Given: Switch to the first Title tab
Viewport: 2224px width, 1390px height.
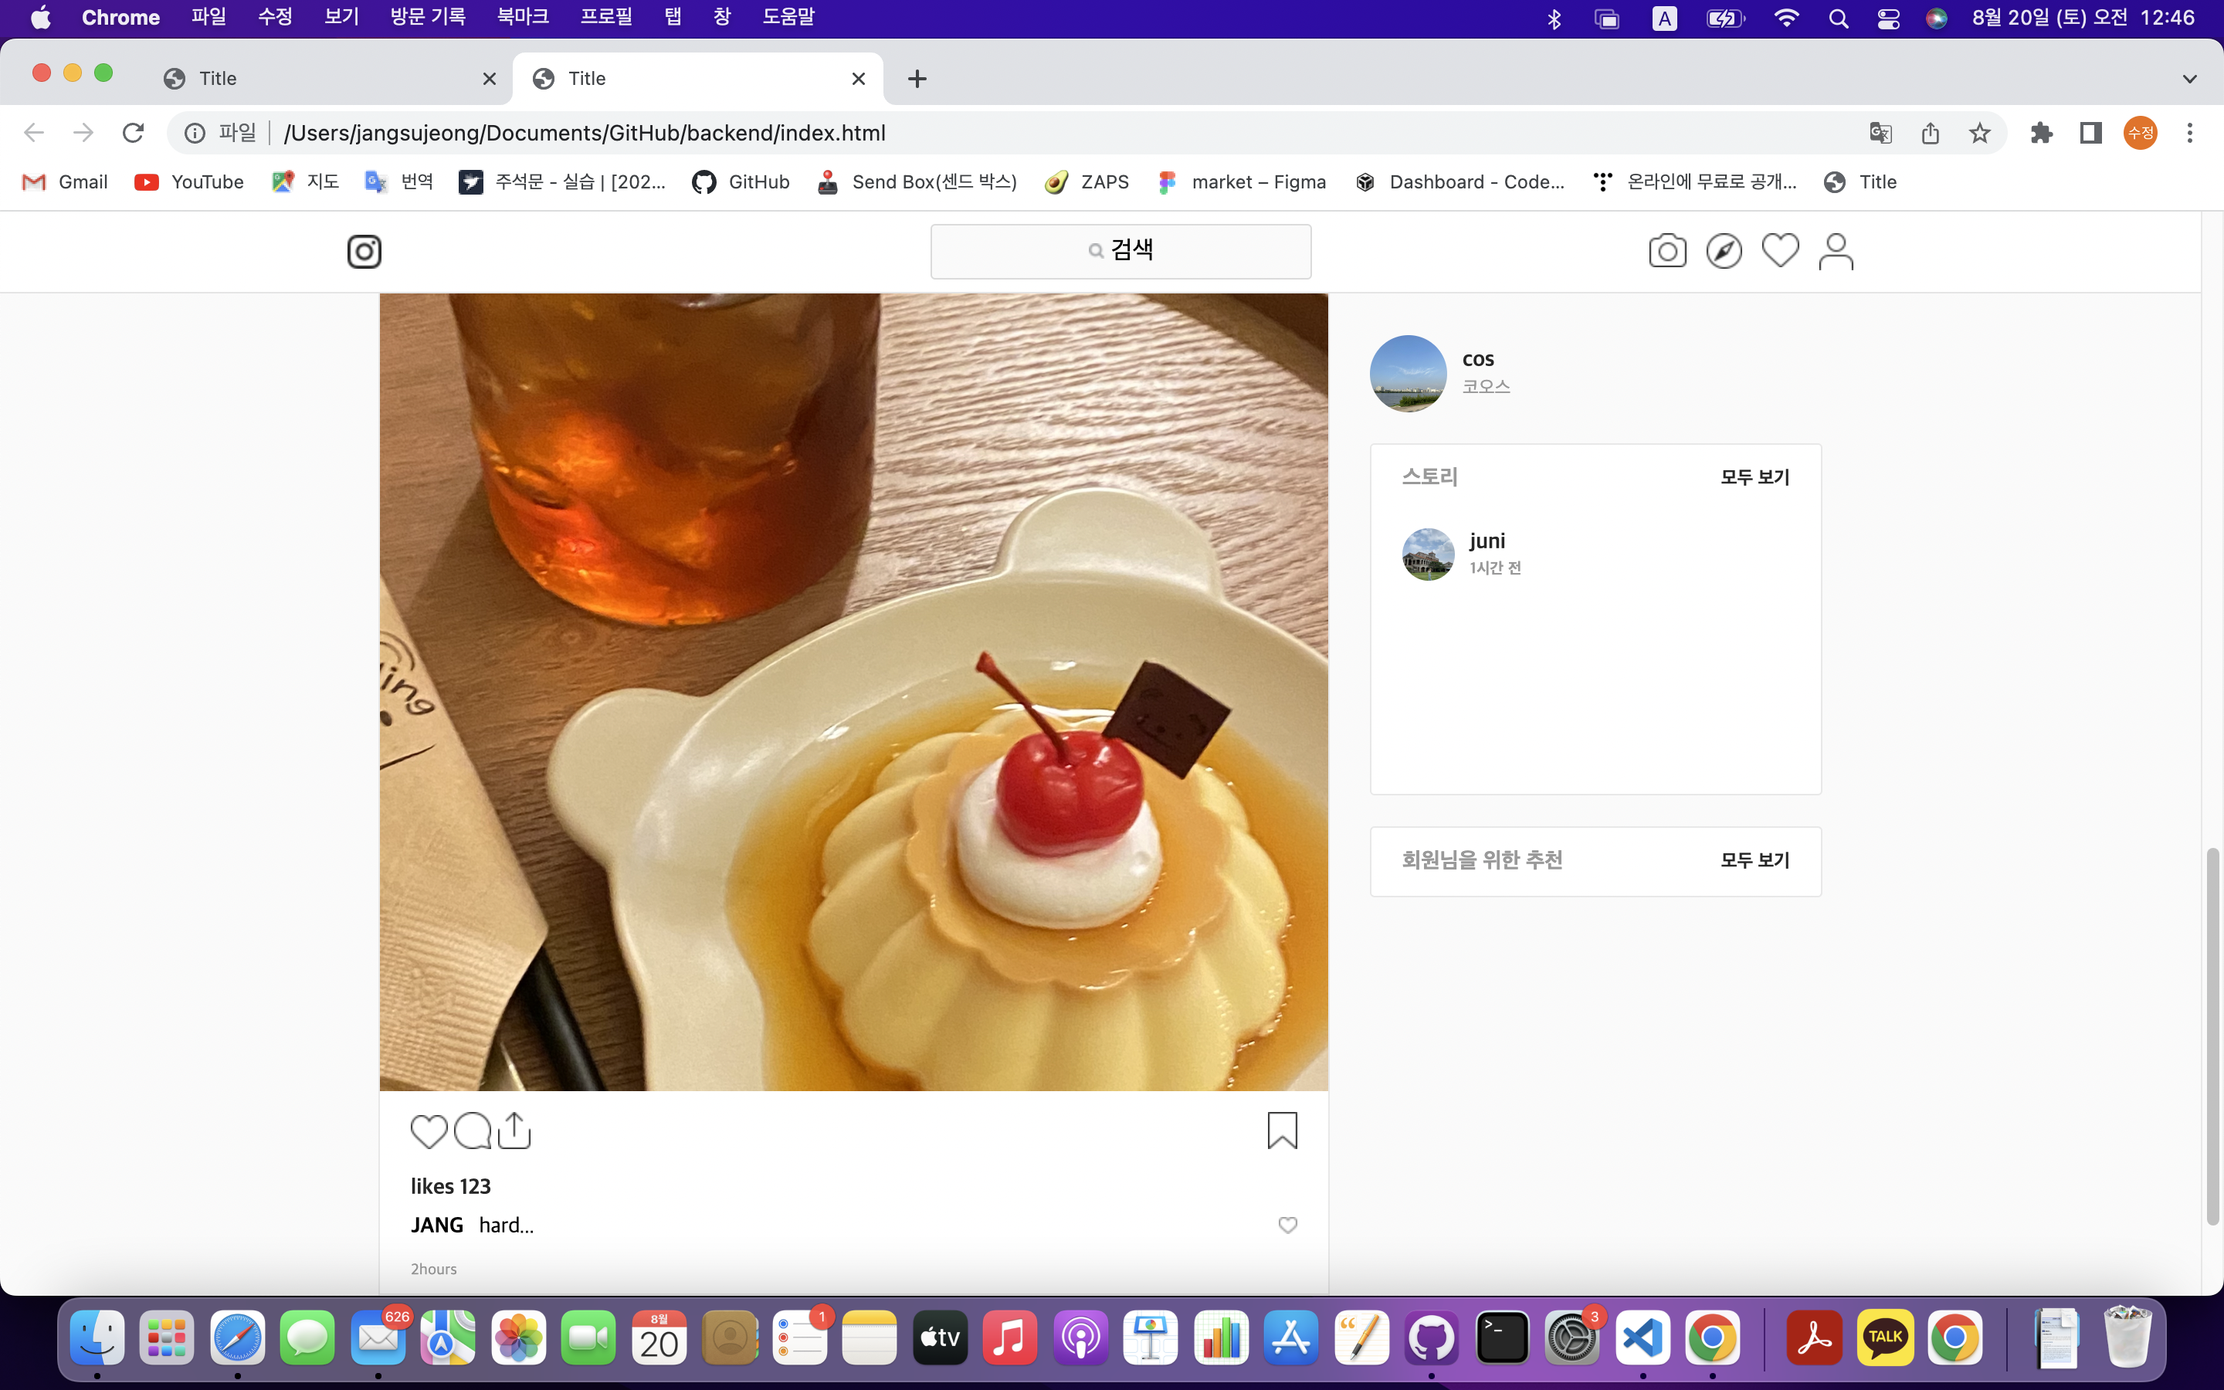Looking at the screenshot, I should [x=331, y=78].
